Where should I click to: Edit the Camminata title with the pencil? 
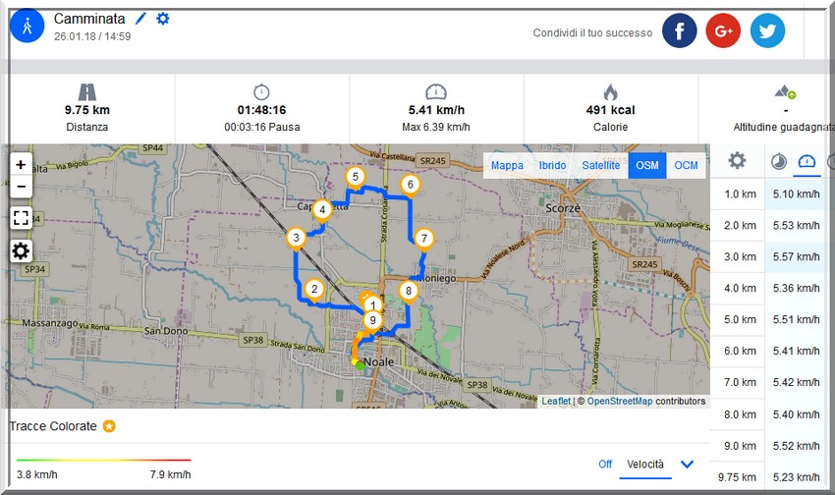140,19
